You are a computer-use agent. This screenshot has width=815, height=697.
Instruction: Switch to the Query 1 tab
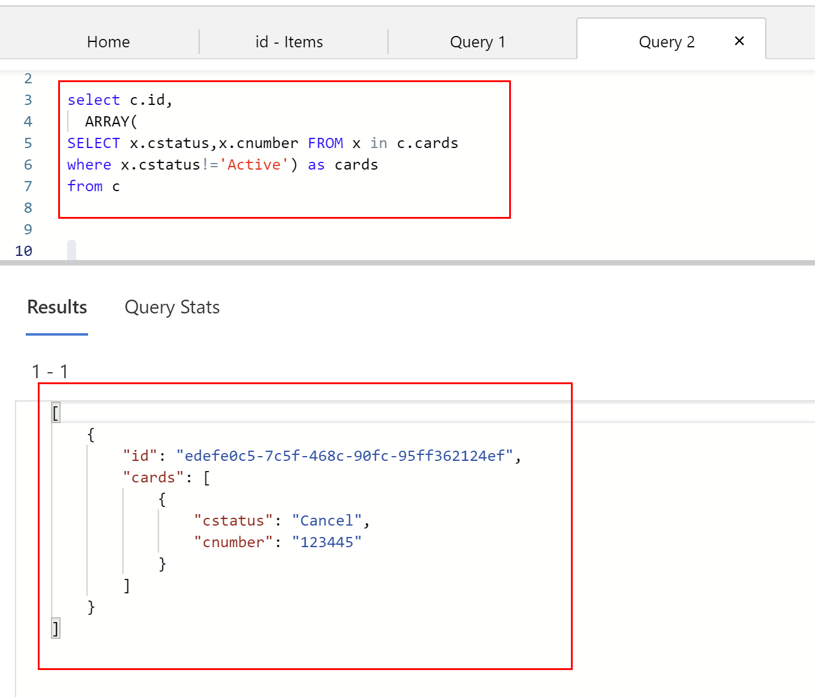tap(477, 42)
